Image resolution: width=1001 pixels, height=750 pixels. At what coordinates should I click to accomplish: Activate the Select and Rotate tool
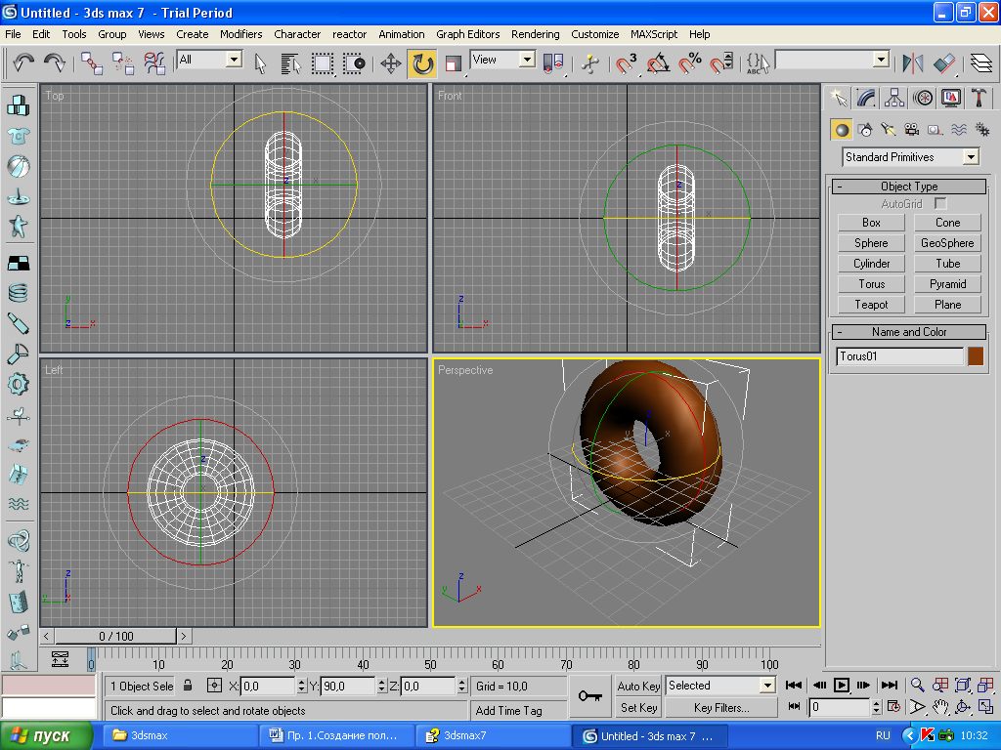[x=422, y=63]
